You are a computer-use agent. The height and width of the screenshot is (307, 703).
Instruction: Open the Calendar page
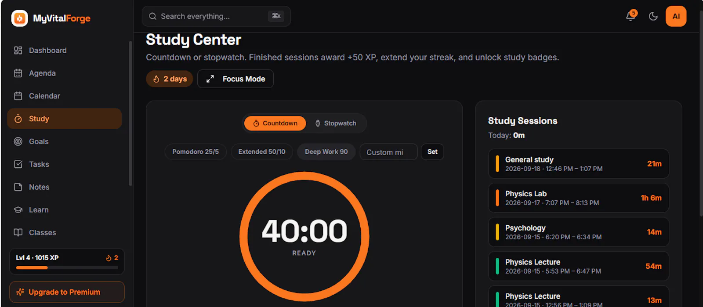pos(65,96)
